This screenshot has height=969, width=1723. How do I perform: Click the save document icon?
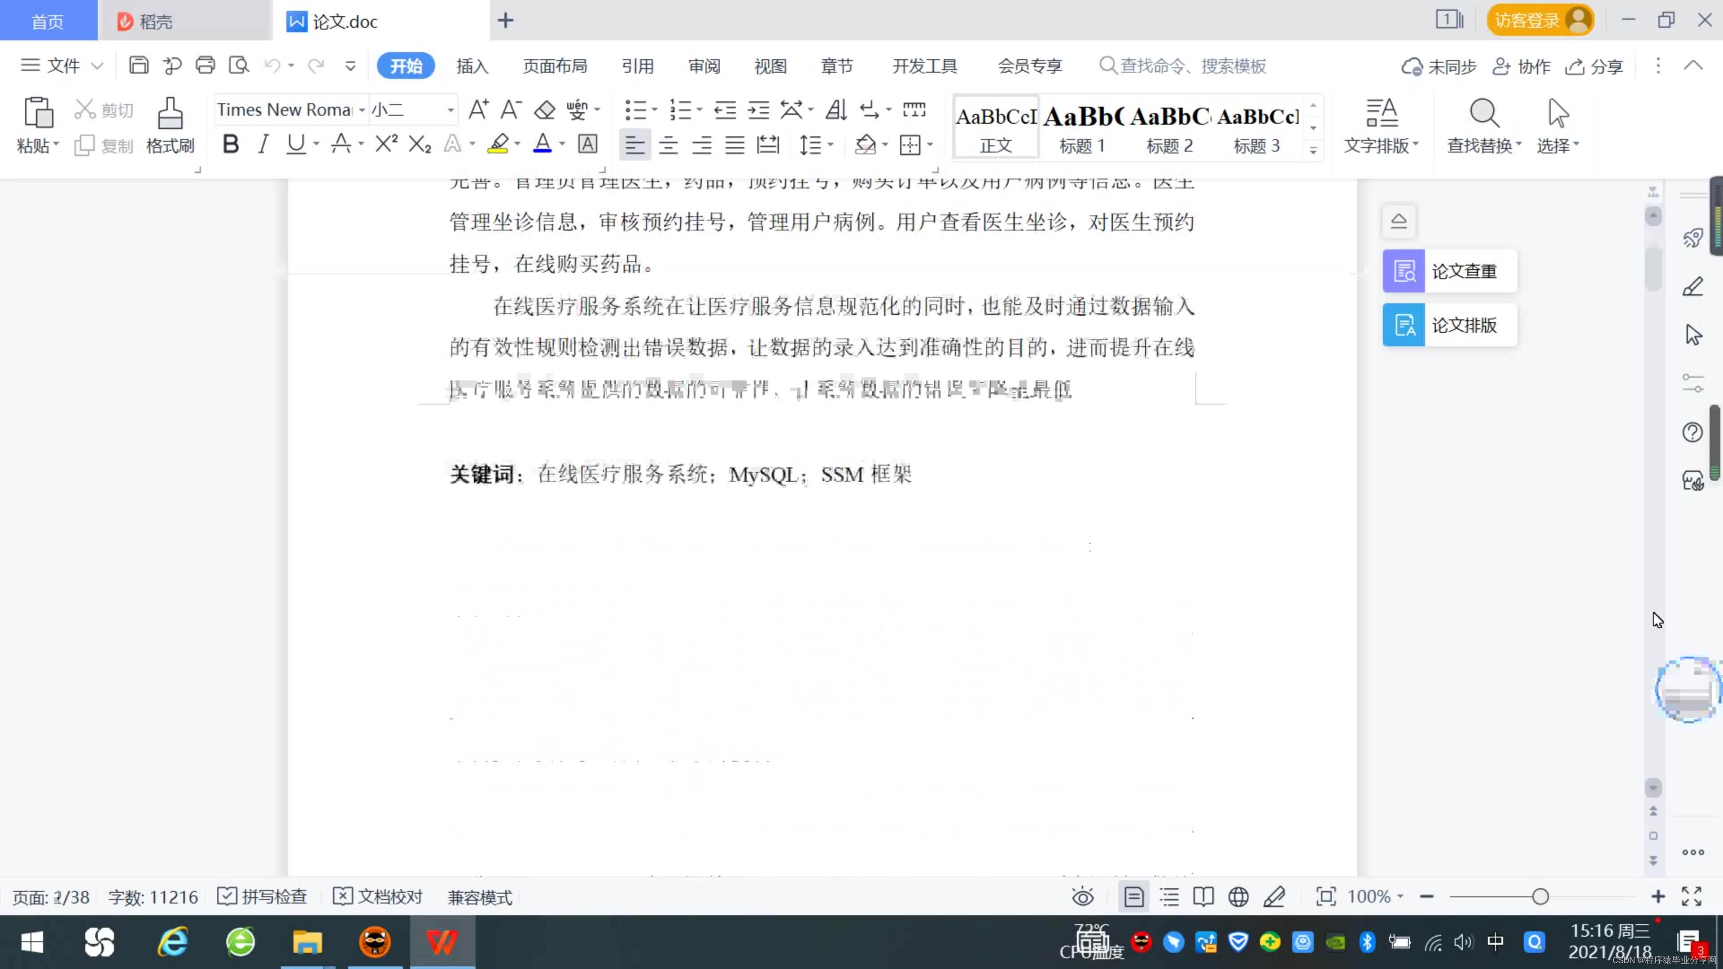[x=139, y=65]
